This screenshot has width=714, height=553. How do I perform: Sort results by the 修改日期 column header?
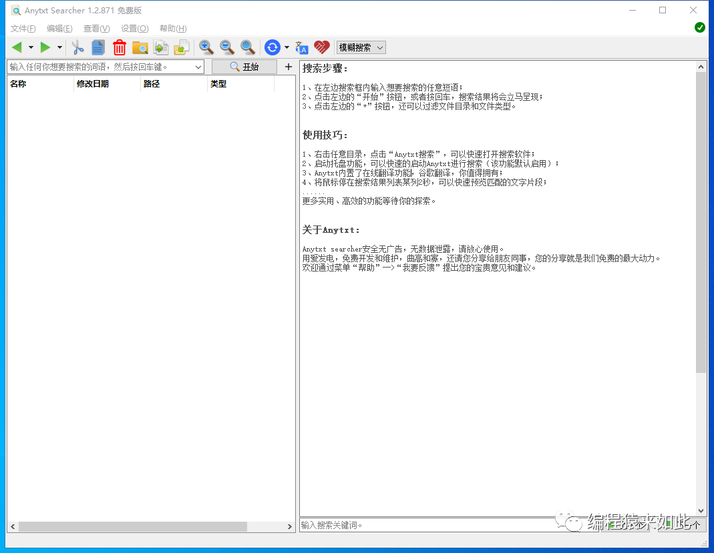[107, 83]
